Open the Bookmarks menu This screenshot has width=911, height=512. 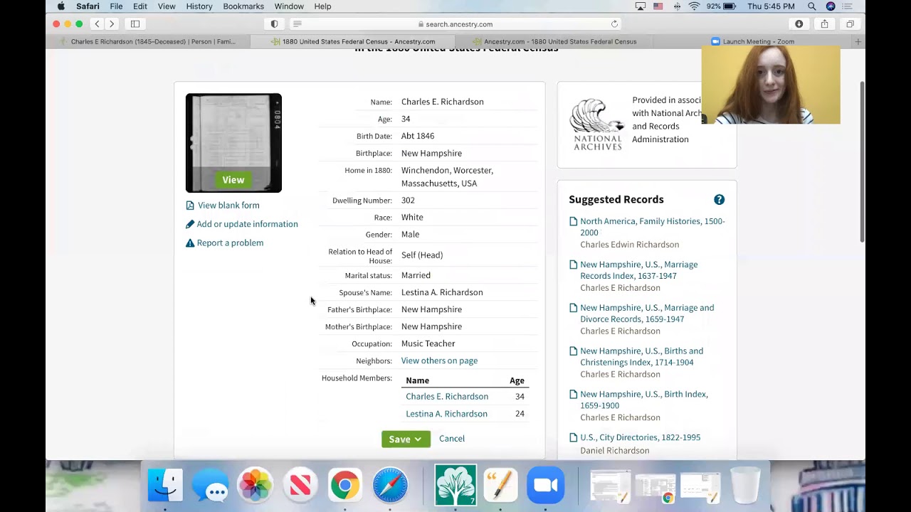[x=243, y=6]
